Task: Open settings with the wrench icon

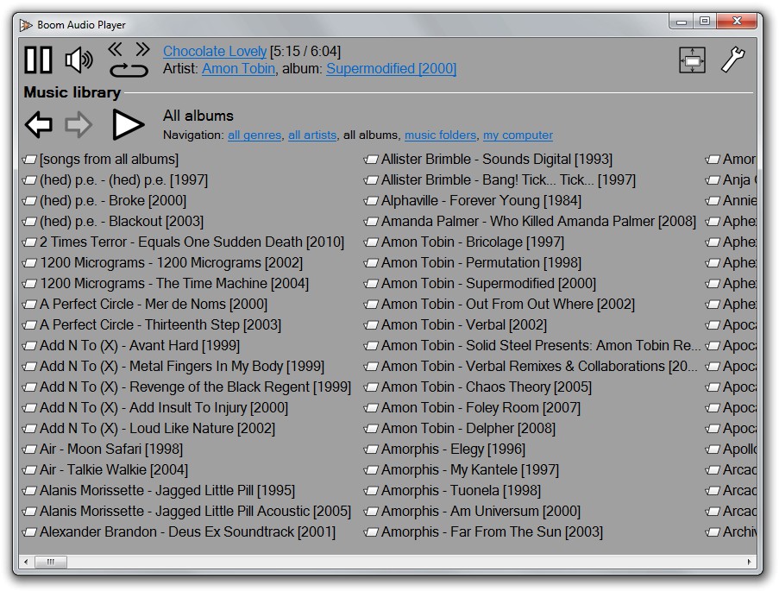Action: (732, 60)
